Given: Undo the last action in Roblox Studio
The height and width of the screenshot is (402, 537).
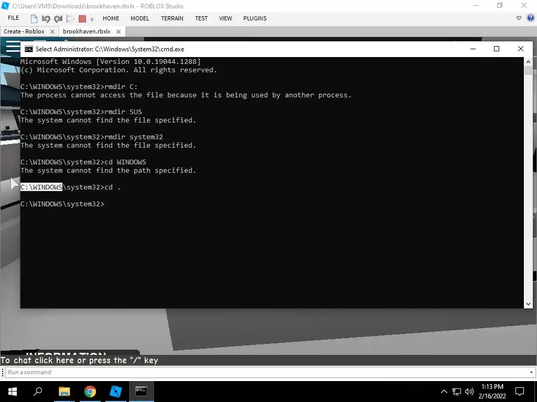Looking at the screenshot, I should (x=46, y=18).
